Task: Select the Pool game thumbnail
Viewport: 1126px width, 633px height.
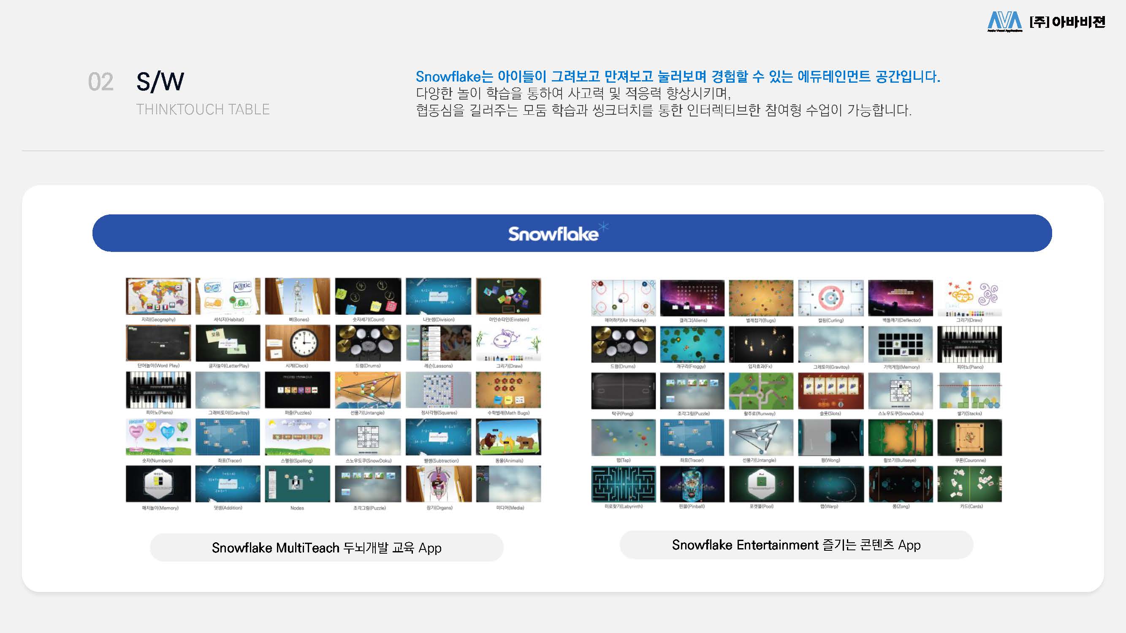Action: coord(761,484)
